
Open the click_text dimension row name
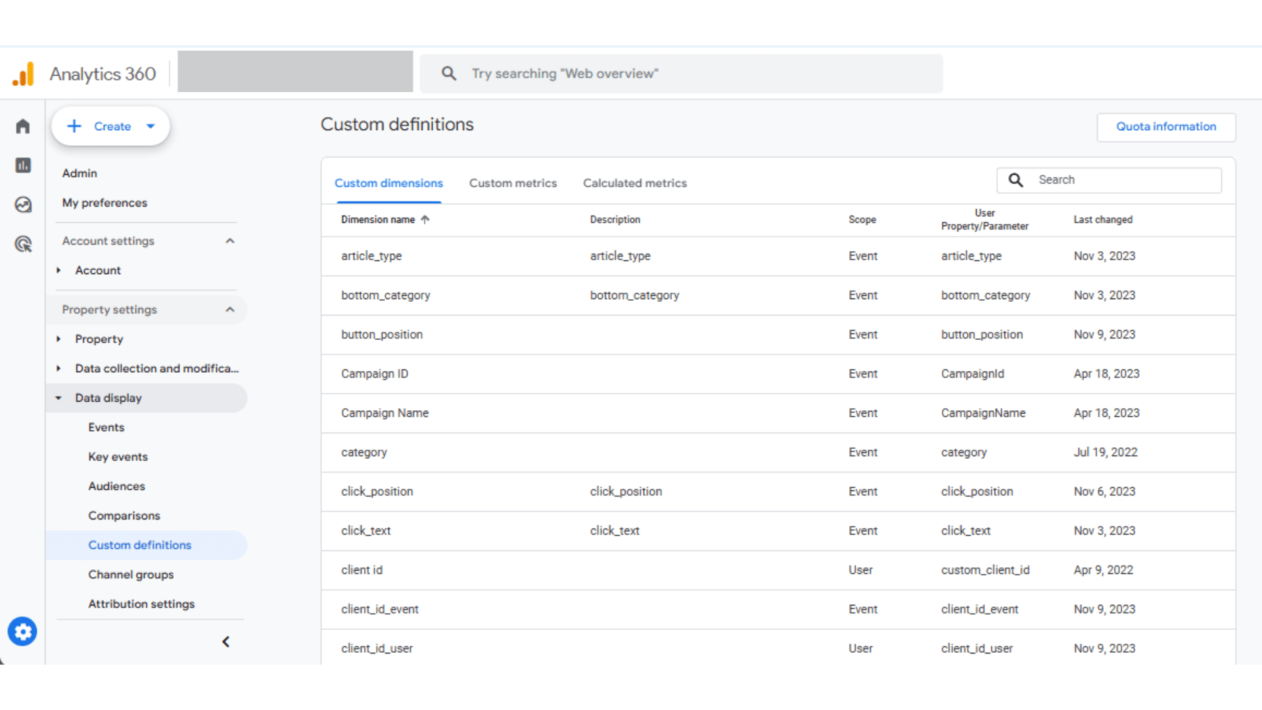click(366, 531)
